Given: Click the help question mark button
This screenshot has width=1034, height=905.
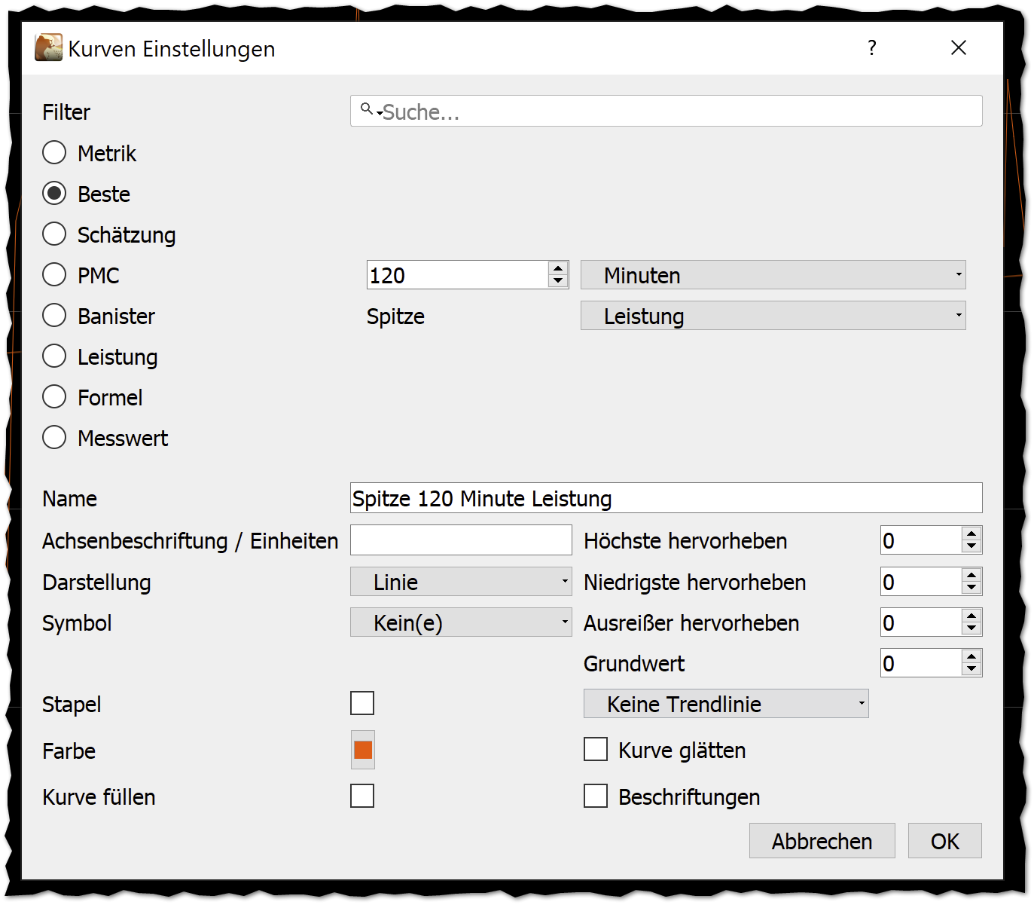Looking at the screenshot, I should (x=872, y=48).
